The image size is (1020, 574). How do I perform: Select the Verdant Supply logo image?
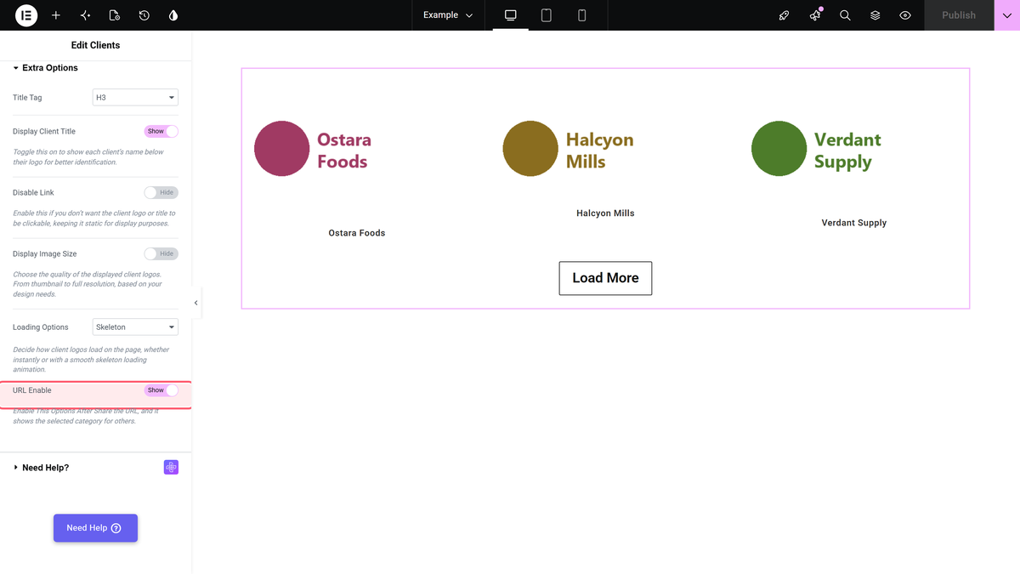[817, 150]
